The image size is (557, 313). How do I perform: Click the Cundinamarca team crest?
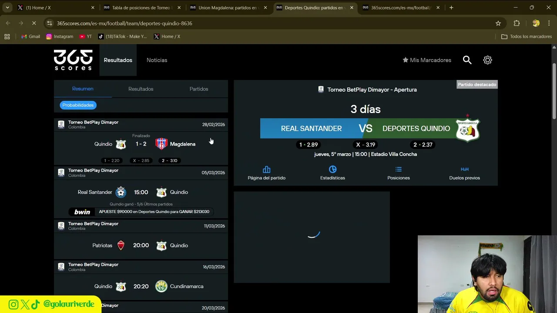(161, 286)
